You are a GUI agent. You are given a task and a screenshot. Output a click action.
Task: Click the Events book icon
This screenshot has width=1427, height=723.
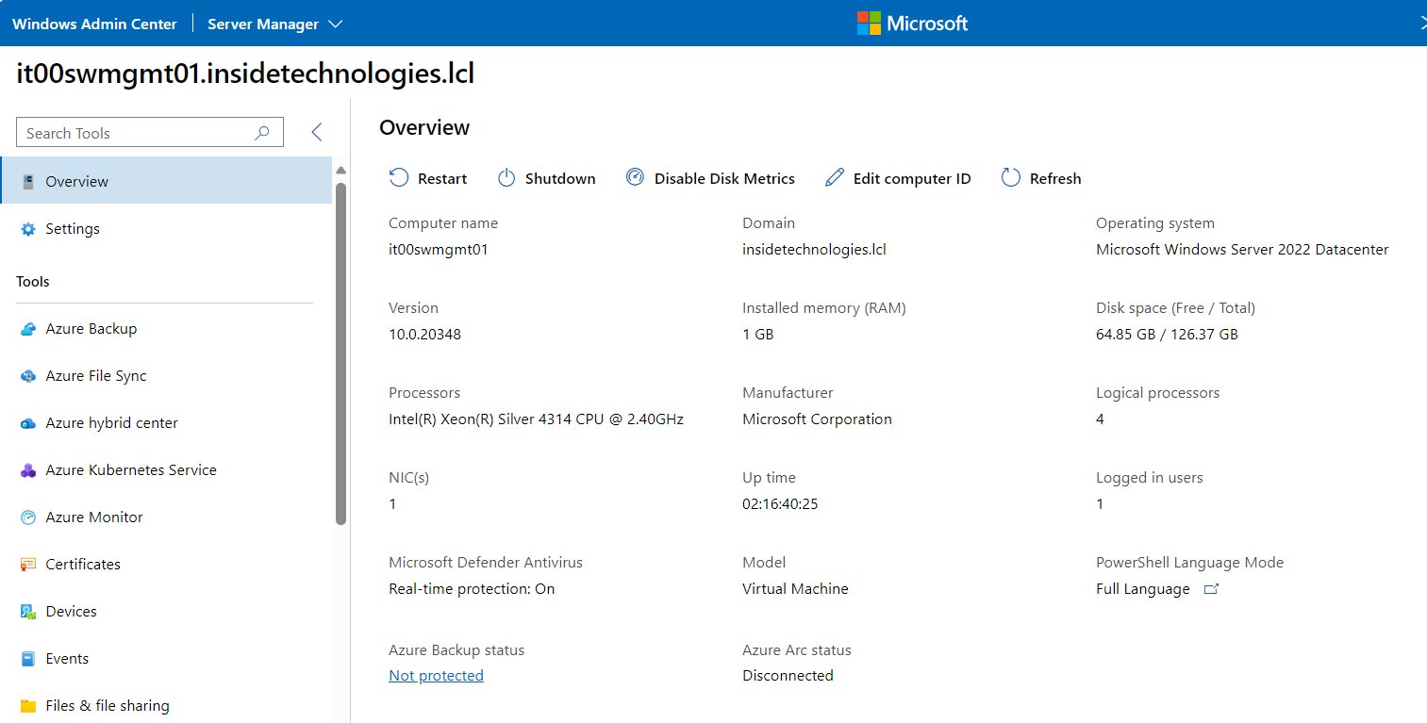(x=28, y=659)
